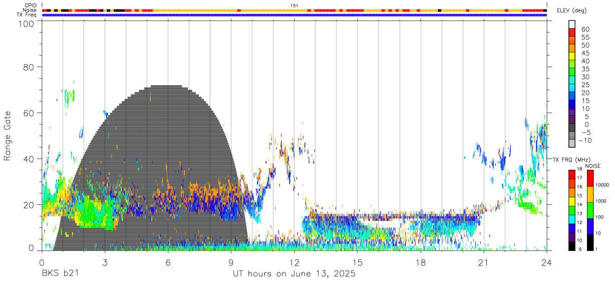This screenshot has width=615, height=284.
Task: Click the "30" label on the ELEV colorbar
Action: click(x=585, y=77)
